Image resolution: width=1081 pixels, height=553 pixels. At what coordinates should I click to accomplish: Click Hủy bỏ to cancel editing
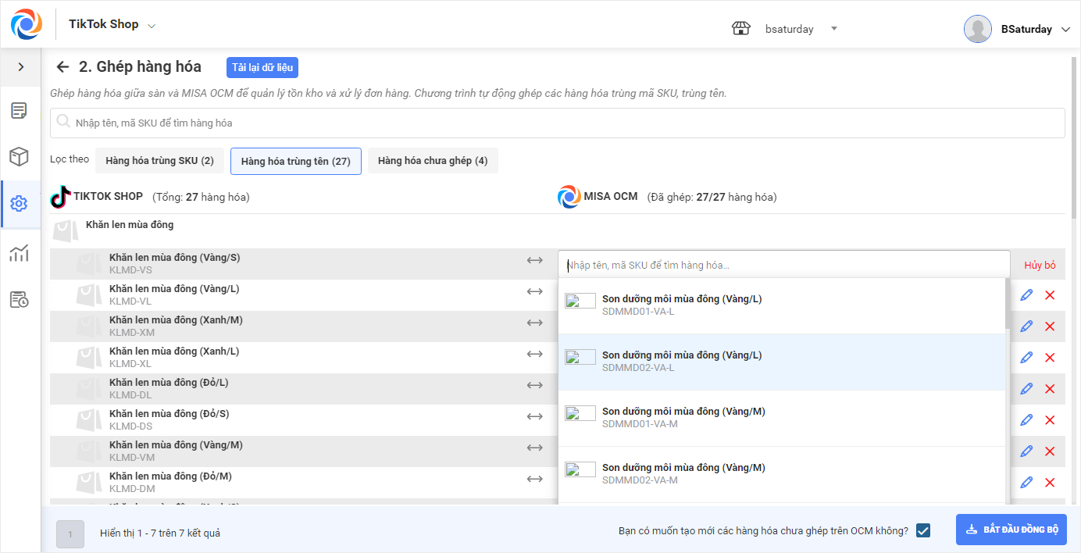pyautogui.click(x=1040, y=266)
